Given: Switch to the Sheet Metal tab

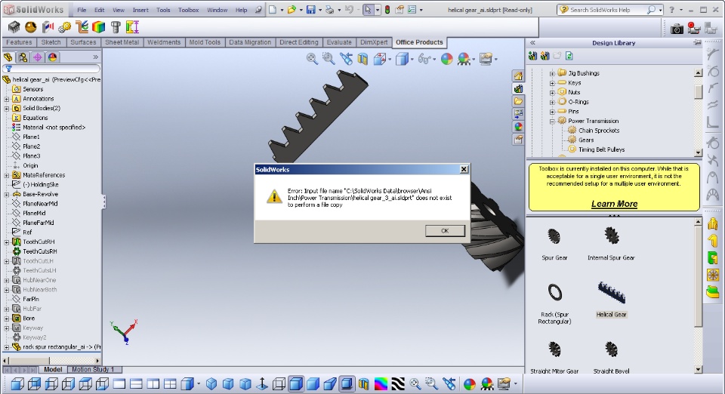Looking at the screenshot, I should click(x=122, y=42).
